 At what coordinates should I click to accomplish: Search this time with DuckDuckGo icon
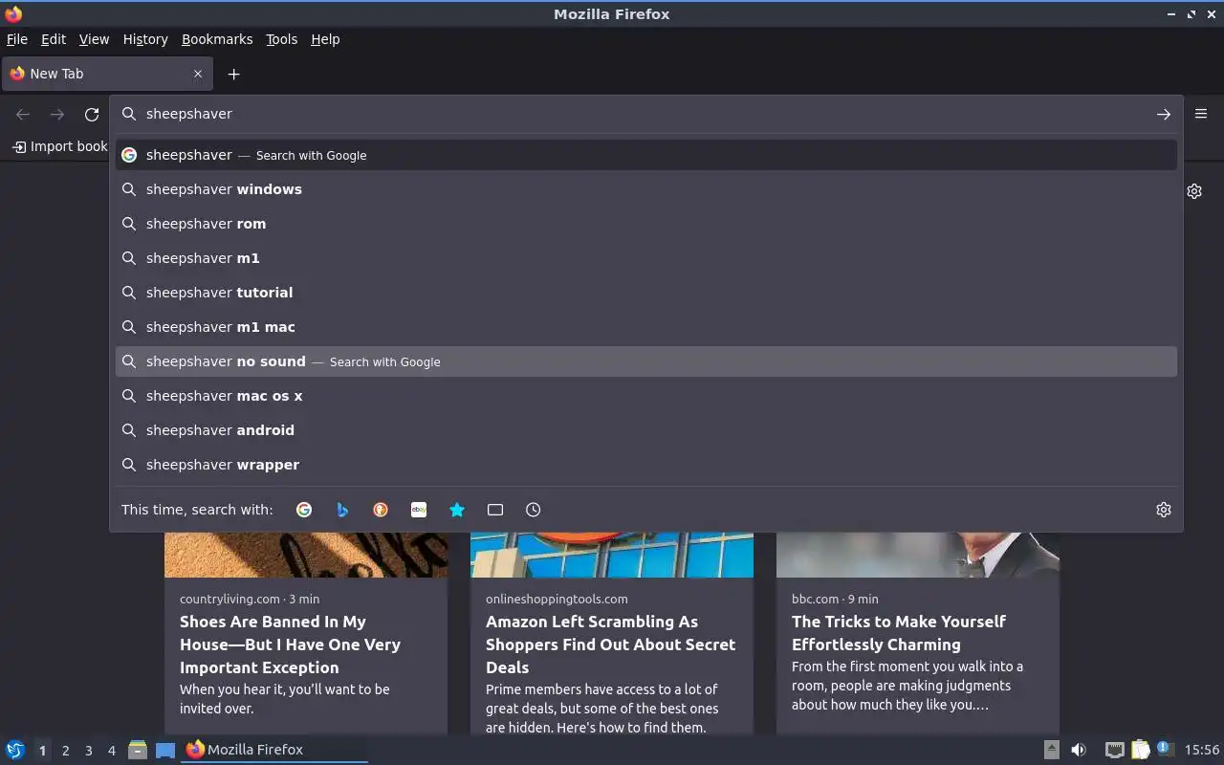tap(381, 510)
